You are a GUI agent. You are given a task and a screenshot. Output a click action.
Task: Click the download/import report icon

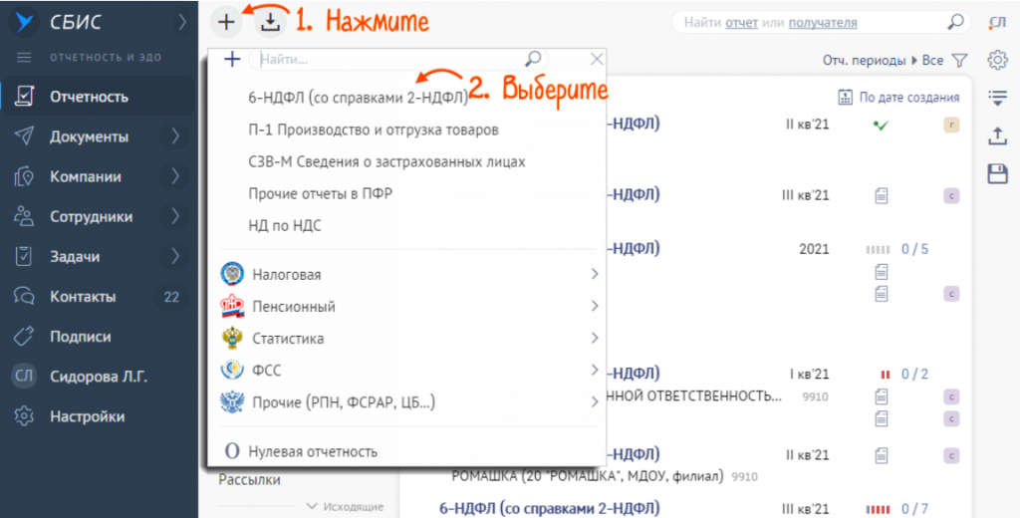(270, 22)
